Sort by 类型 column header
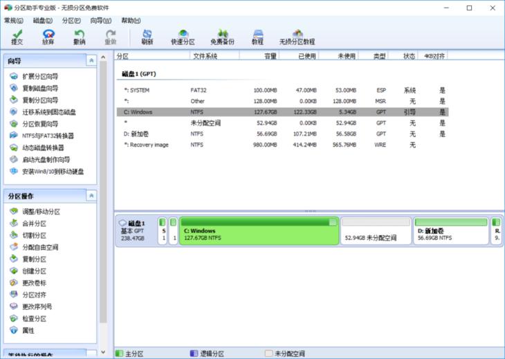The height and width of the screenshot is (359, 505). 374,56
